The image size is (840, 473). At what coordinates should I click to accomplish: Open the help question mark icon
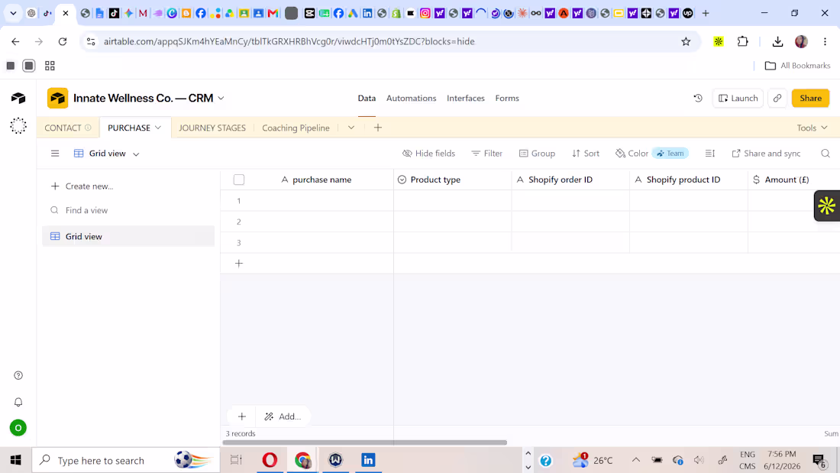click(x=18, y=375)
